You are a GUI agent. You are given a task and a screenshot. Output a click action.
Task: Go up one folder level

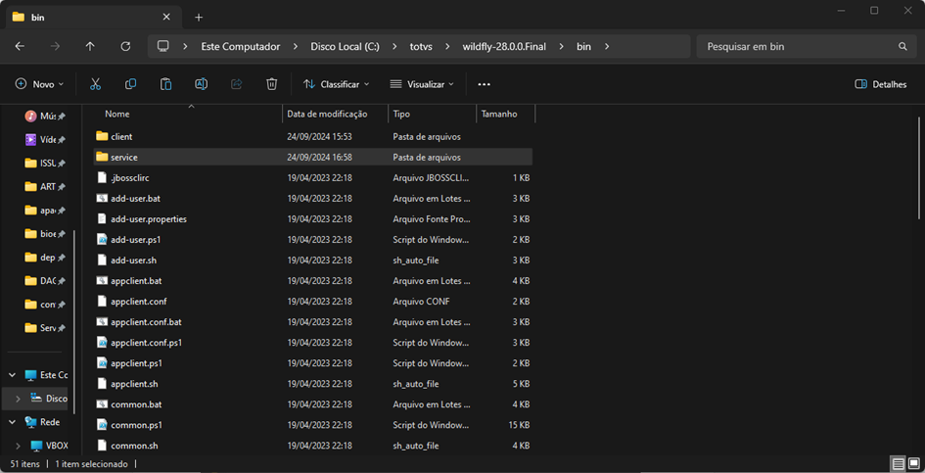coord(90,46)
